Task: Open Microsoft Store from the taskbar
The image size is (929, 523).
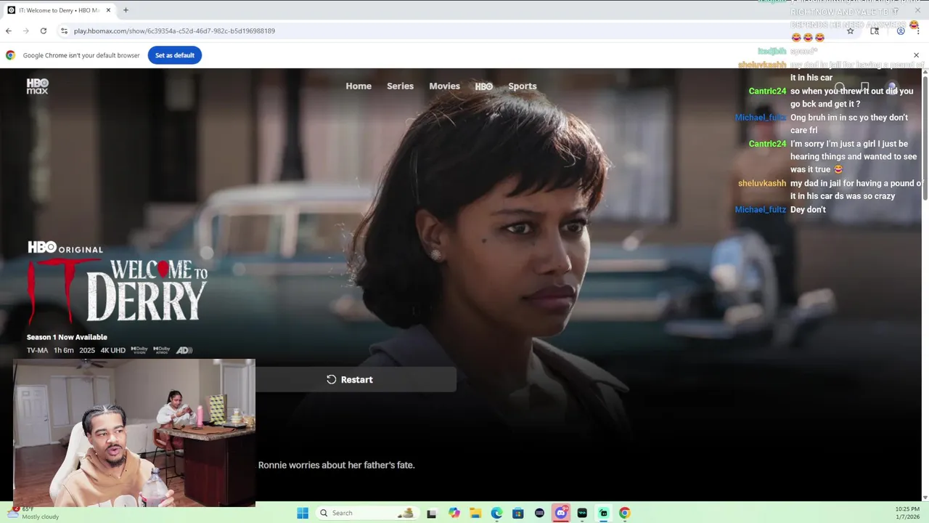Action: pos(517,513)
